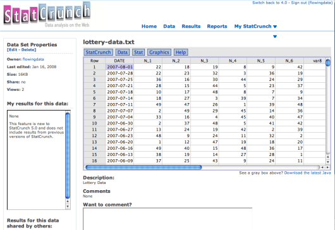Open the StatCrunch applet menu button
335x230 pixels.
[x=98, y=52]
